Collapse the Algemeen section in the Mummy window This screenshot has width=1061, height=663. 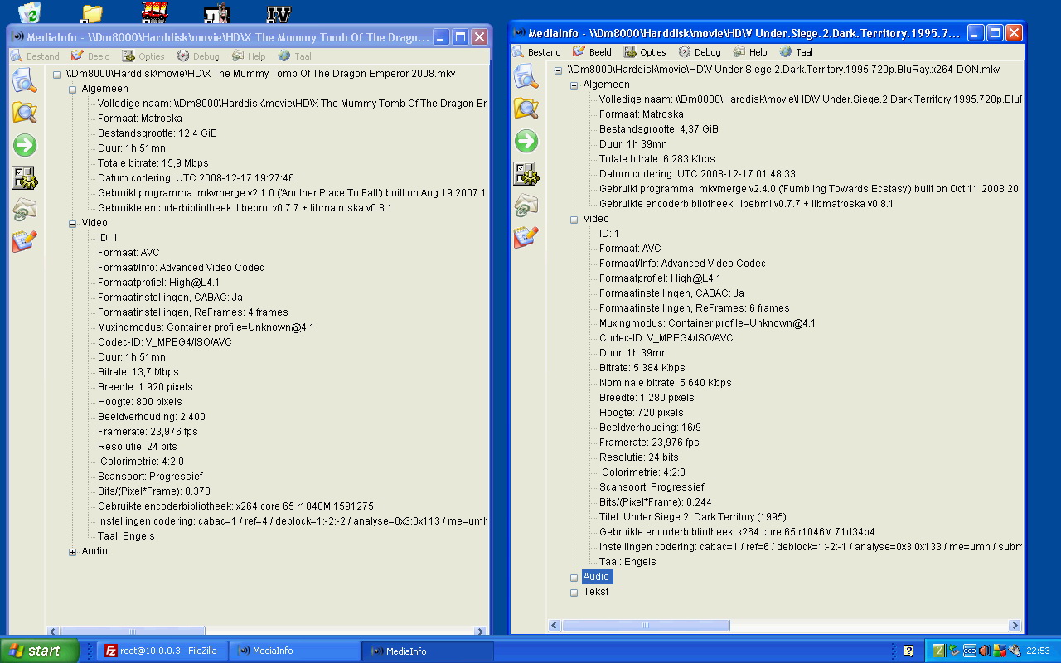(x=72, y=89)
